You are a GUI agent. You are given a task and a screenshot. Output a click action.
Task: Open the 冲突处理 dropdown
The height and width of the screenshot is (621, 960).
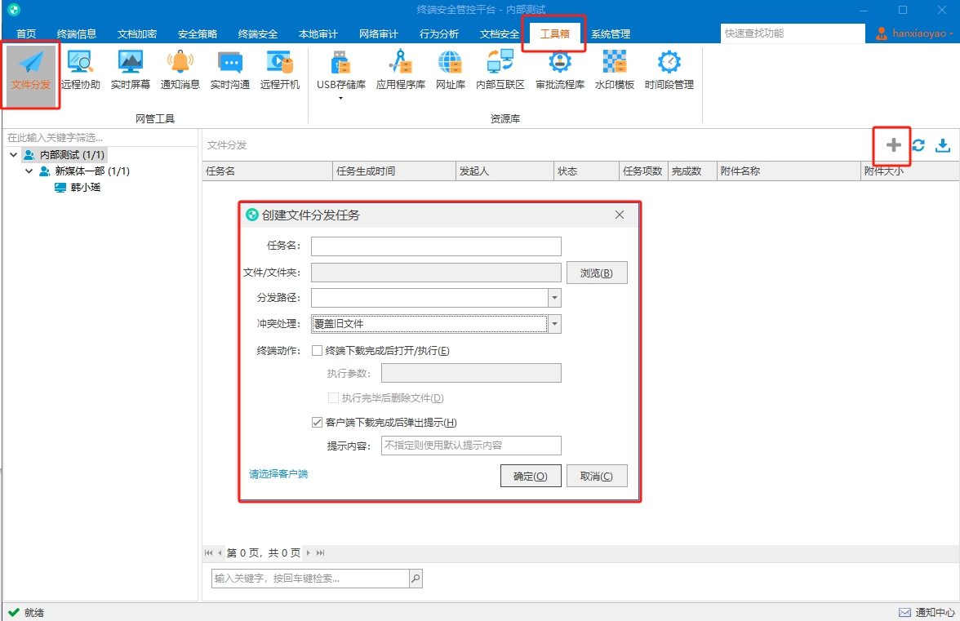(554, 324)
